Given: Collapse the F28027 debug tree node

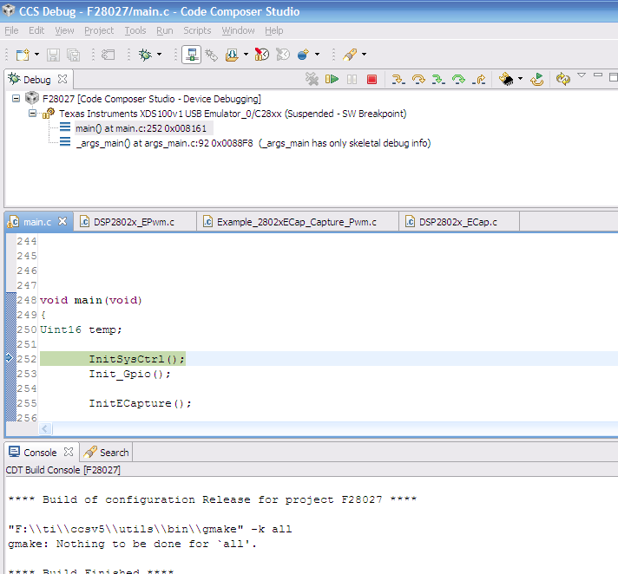Looking at the screenshot, I should pos(17,99).
